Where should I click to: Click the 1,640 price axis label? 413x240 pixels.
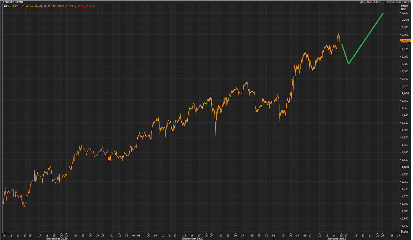[x=405, y=226]
